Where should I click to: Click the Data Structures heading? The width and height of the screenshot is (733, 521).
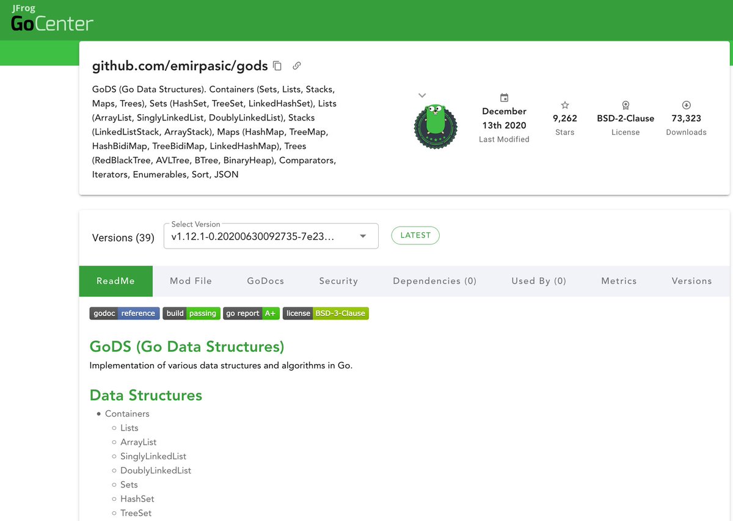[x=146, y=395]
